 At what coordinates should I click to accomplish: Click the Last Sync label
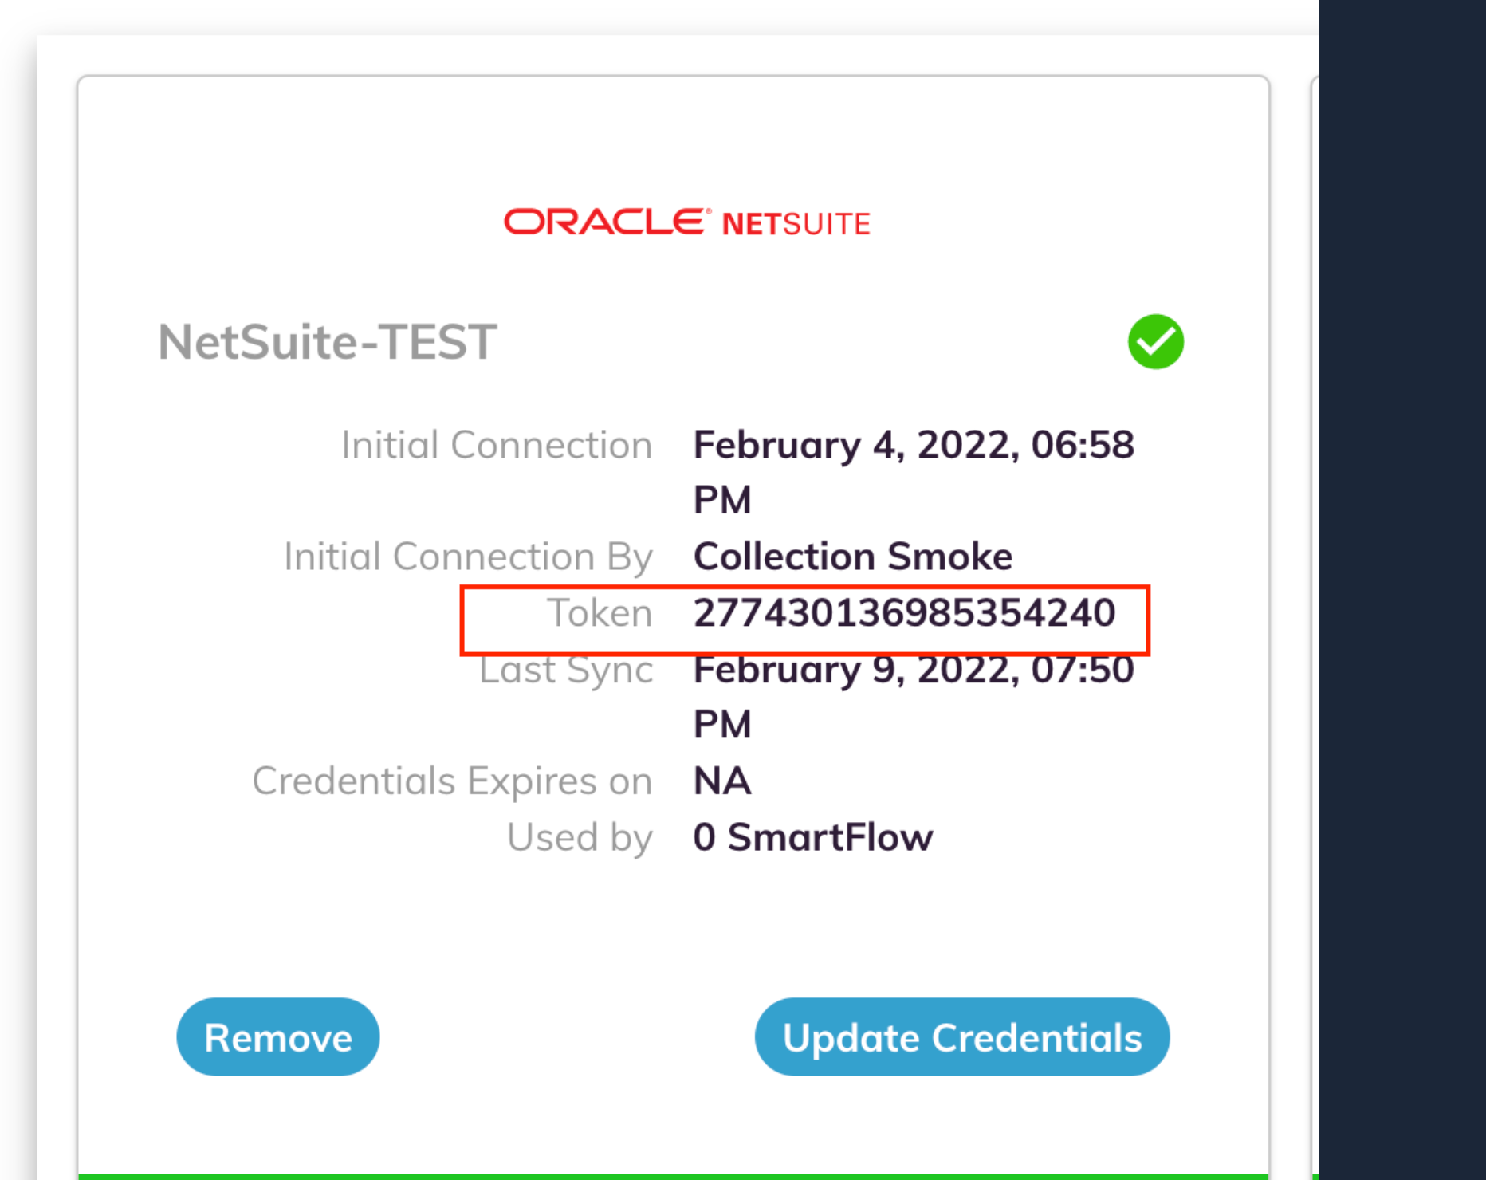[x=566, y=670]
